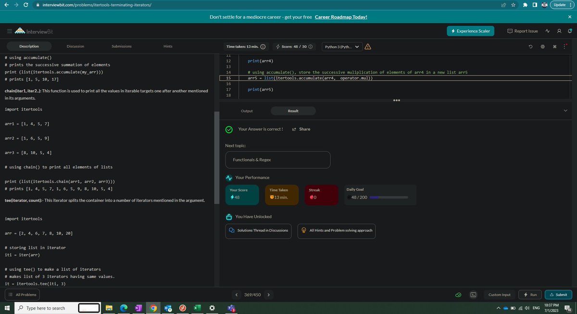Switch to the Discussion tab

(x=75, y=46)
